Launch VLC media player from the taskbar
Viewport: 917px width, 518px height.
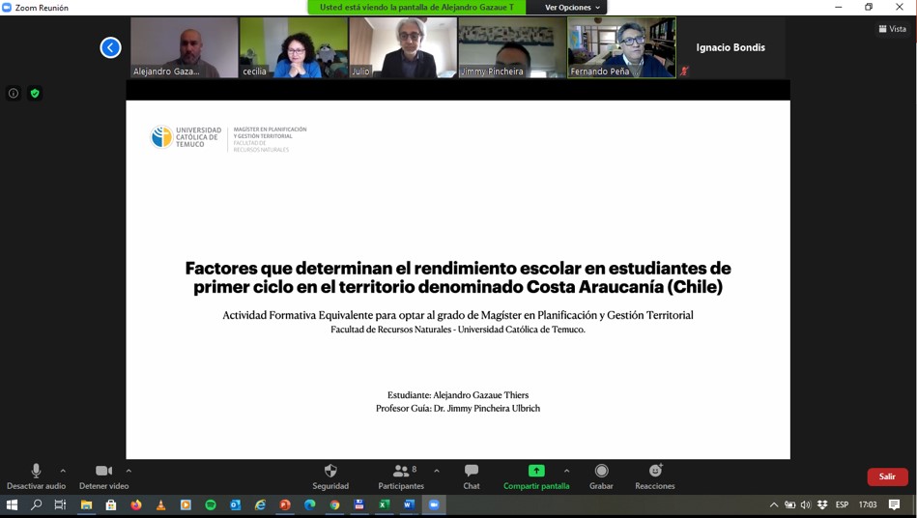[x=160, y=504]
